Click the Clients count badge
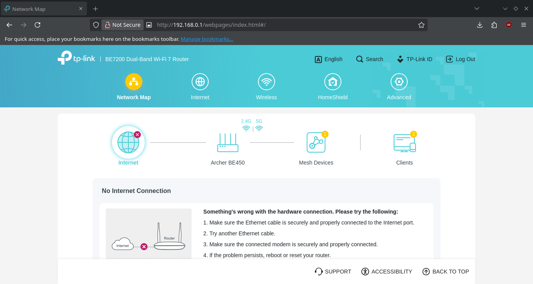The width and height of the screenshot is (533, 284). pos(414,134)
